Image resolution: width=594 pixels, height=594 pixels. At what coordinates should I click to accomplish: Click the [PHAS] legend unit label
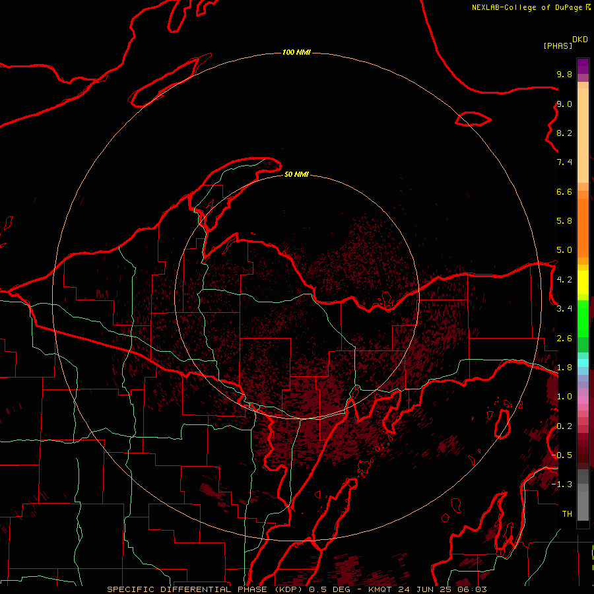tap(558, 46)
